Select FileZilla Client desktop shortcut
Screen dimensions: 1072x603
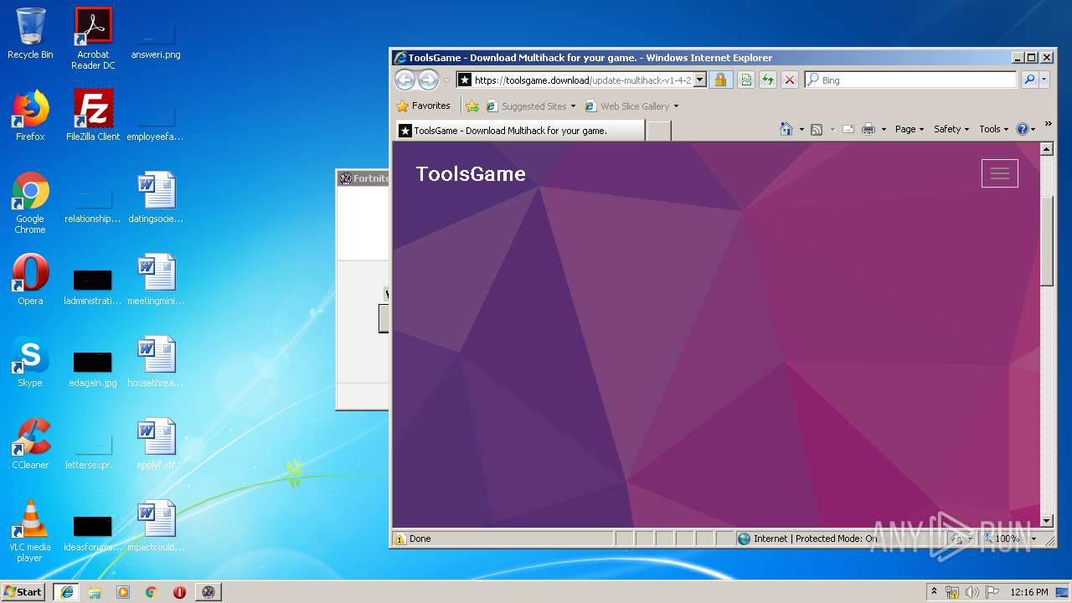[x=93, y=116]
